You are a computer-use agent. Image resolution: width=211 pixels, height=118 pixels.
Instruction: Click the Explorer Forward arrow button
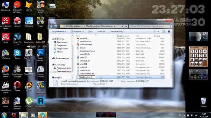click(x=56, y=26)
